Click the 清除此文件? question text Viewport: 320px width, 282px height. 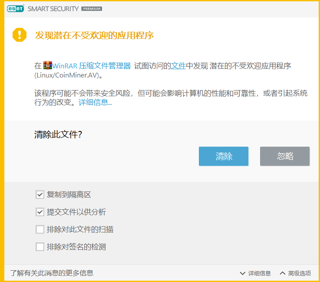pyautogui.click(x=58, y=134)
